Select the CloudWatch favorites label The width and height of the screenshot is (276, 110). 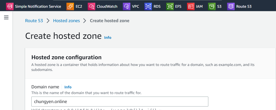click(x=107, y=6)
